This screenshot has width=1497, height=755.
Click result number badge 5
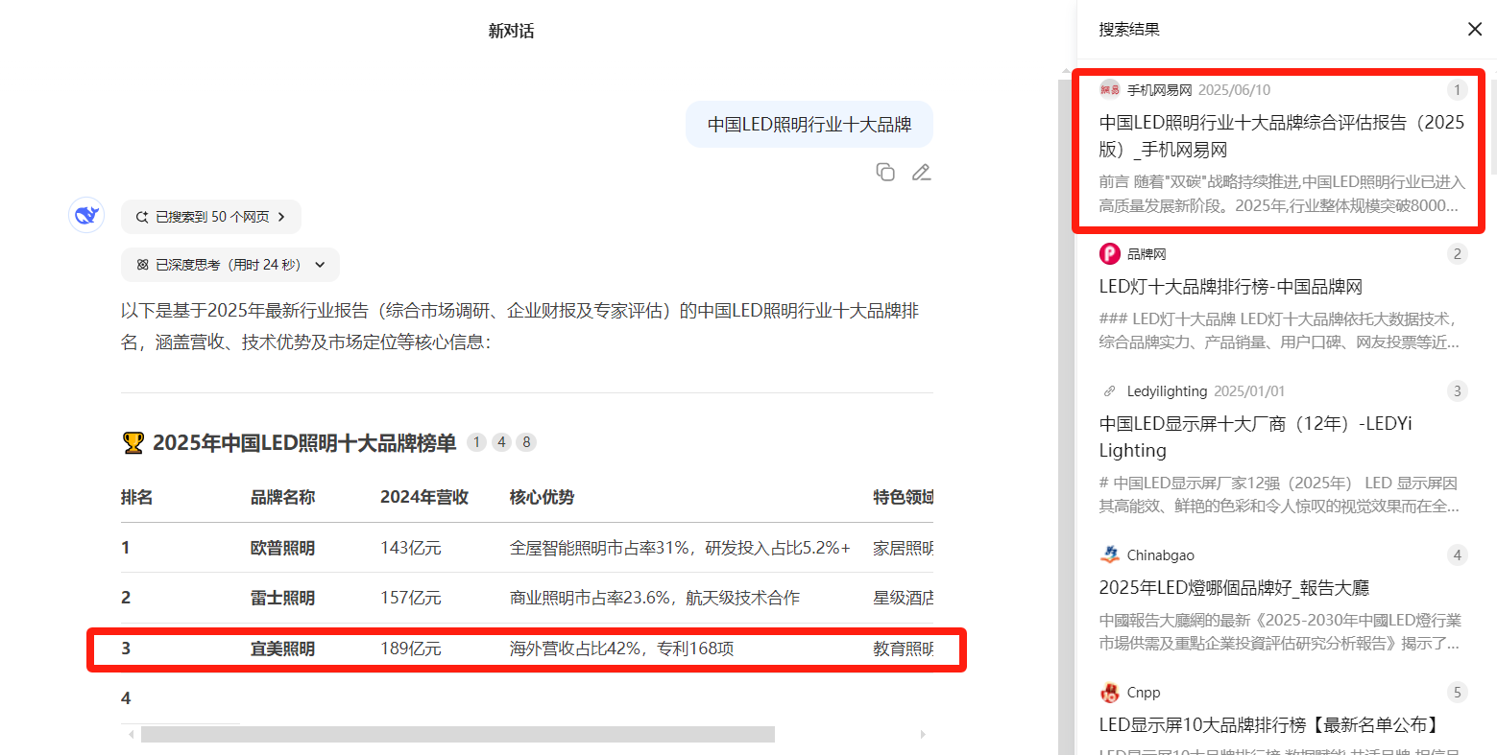coord(1457,692)
